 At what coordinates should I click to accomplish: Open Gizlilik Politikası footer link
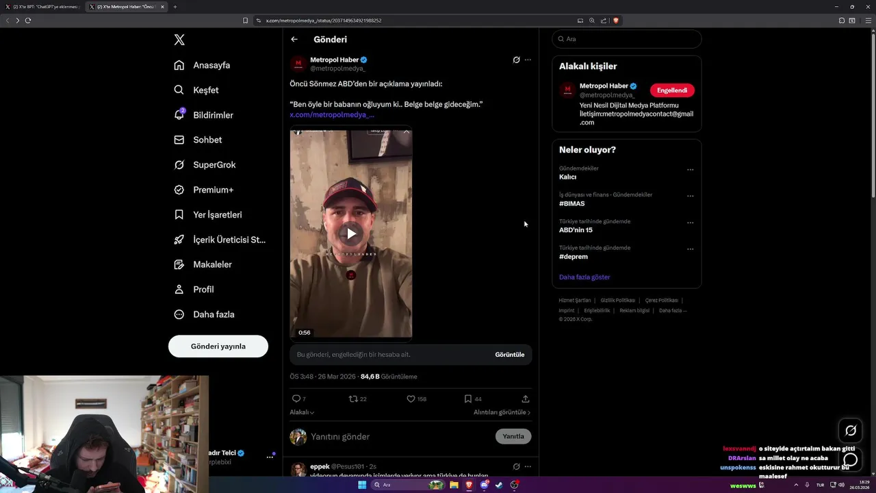618,300
